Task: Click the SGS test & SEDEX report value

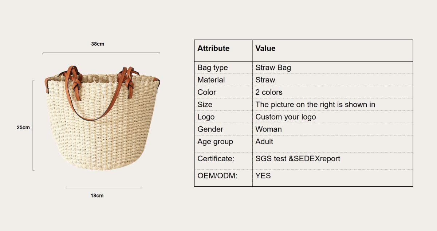Action: pyautogui.click(x=298, y=159)
